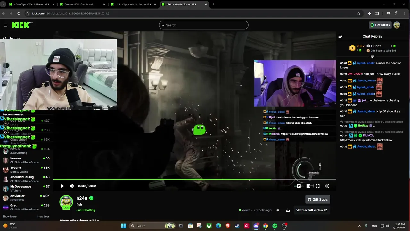410x231 pixels.
Task: Open clavicular channel in sidebar
Action: (26, 198)
